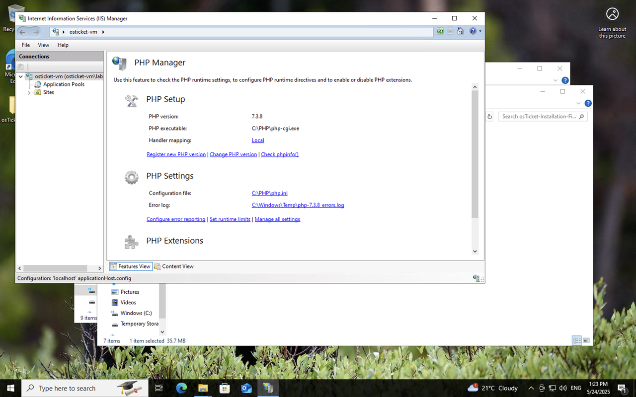Switch to Features View tab
Viewport: 636px width, 397px height.
(130, 266)
